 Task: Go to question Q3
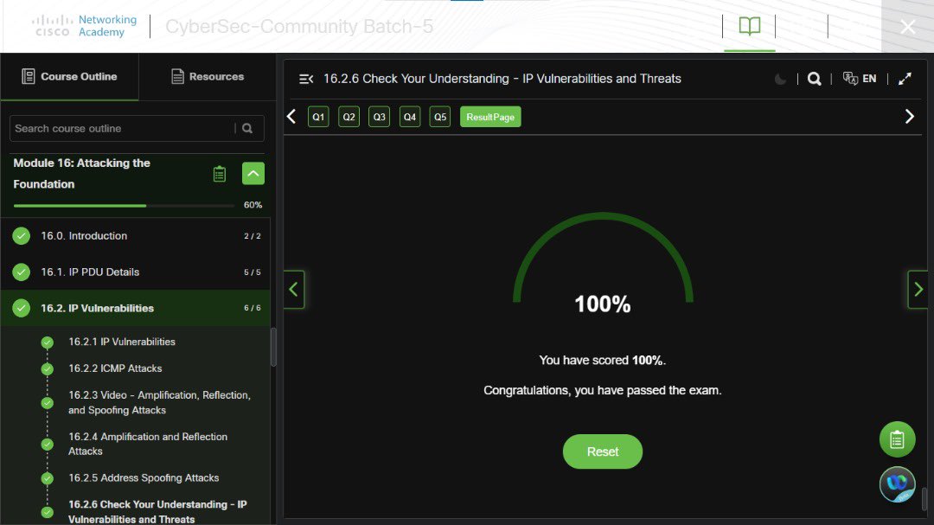pos(379,116)
